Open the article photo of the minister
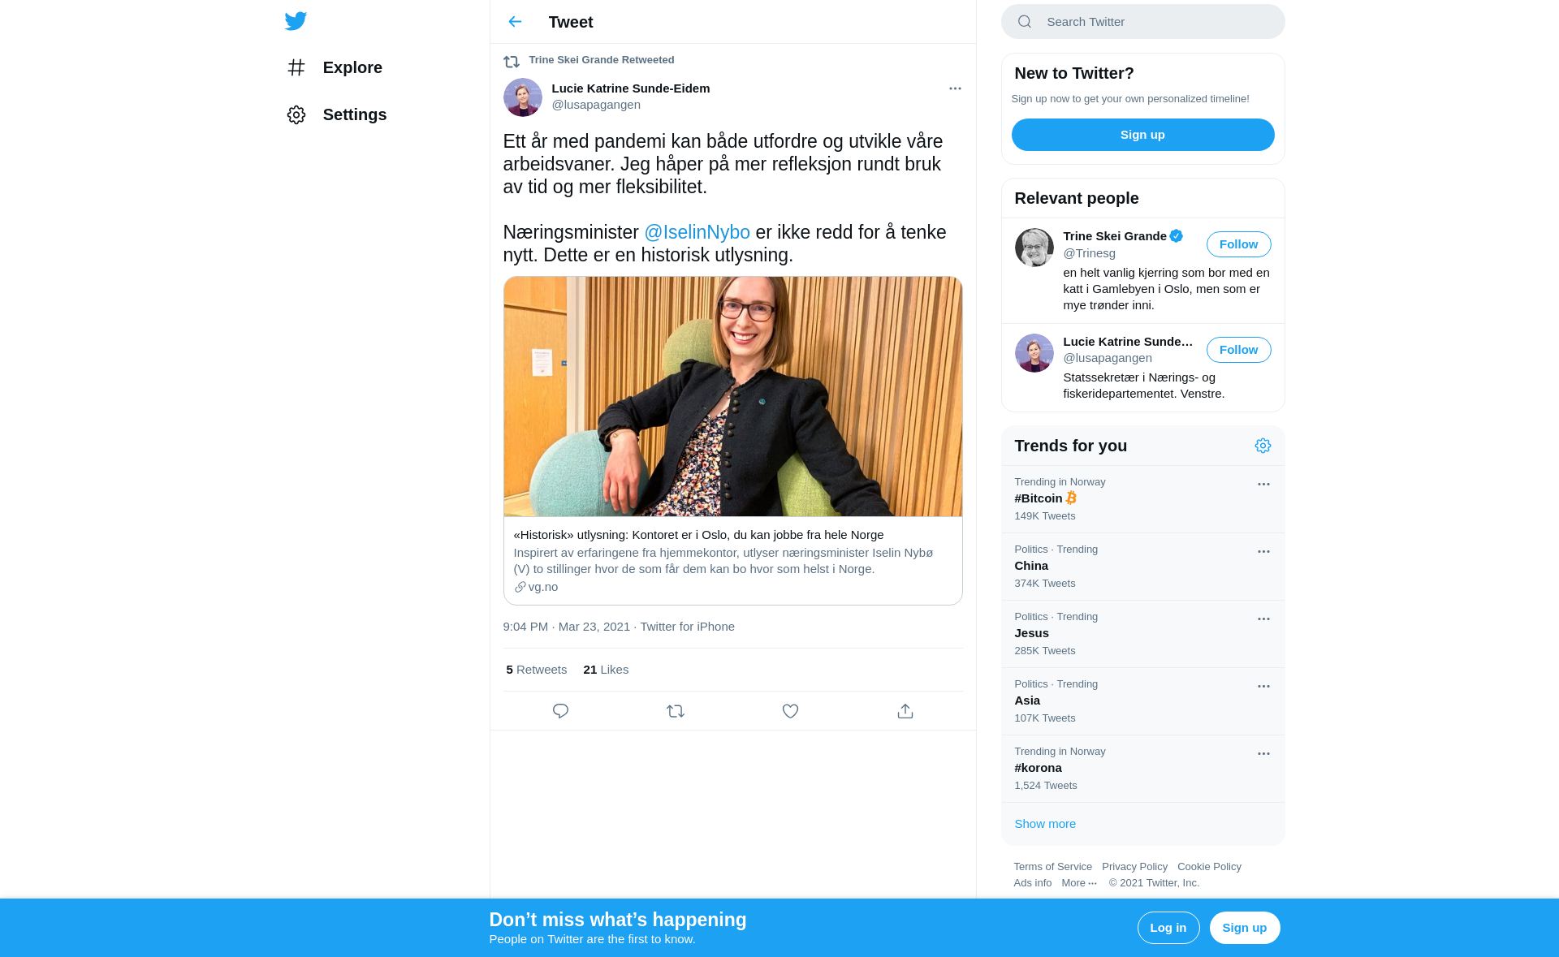 point(733,397)
